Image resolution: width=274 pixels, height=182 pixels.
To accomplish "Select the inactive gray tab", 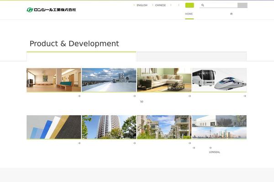I will point(192,56).
